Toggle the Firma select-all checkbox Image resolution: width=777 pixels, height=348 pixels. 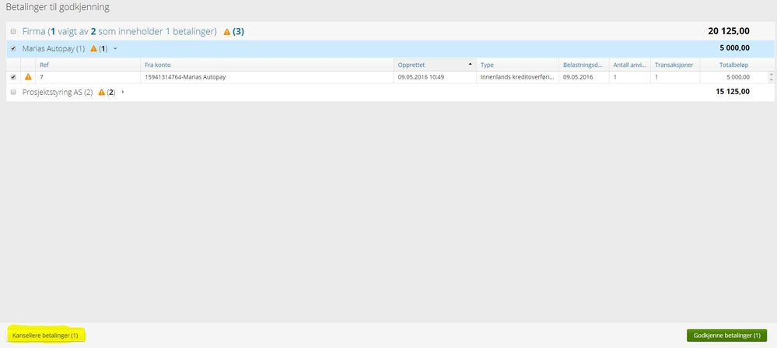[13, 32]
